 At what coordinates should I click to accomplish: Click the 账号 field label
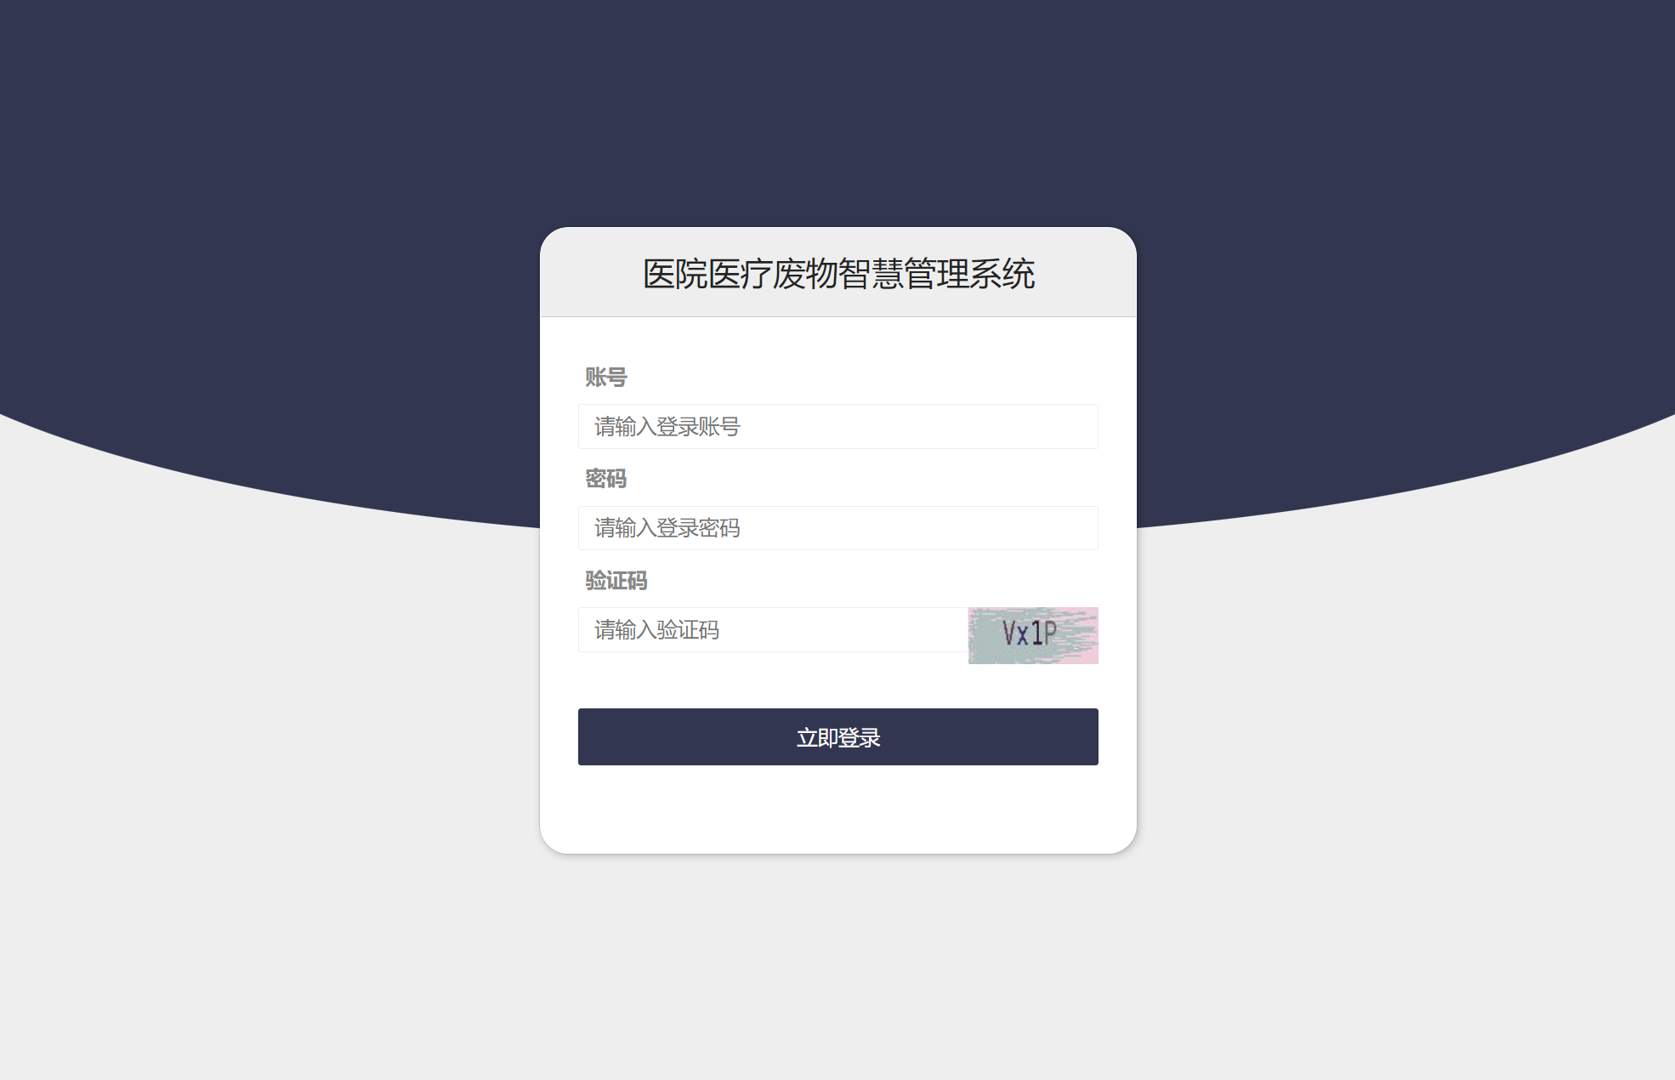coord(605,377)
